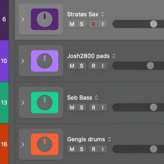Viewport: 164px width, 164px height.
Task: Click the Josh2800 pads volume slider knob
Action: tap(150, 66)
